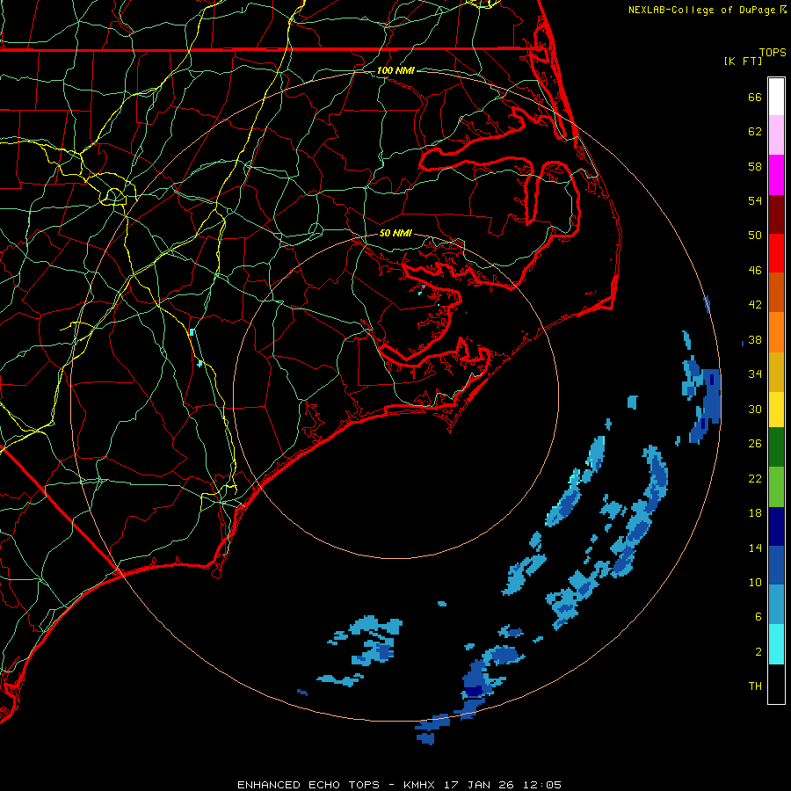
Task: Click the cyan 2 kft legend swatch
Action: tap(776, 644)
